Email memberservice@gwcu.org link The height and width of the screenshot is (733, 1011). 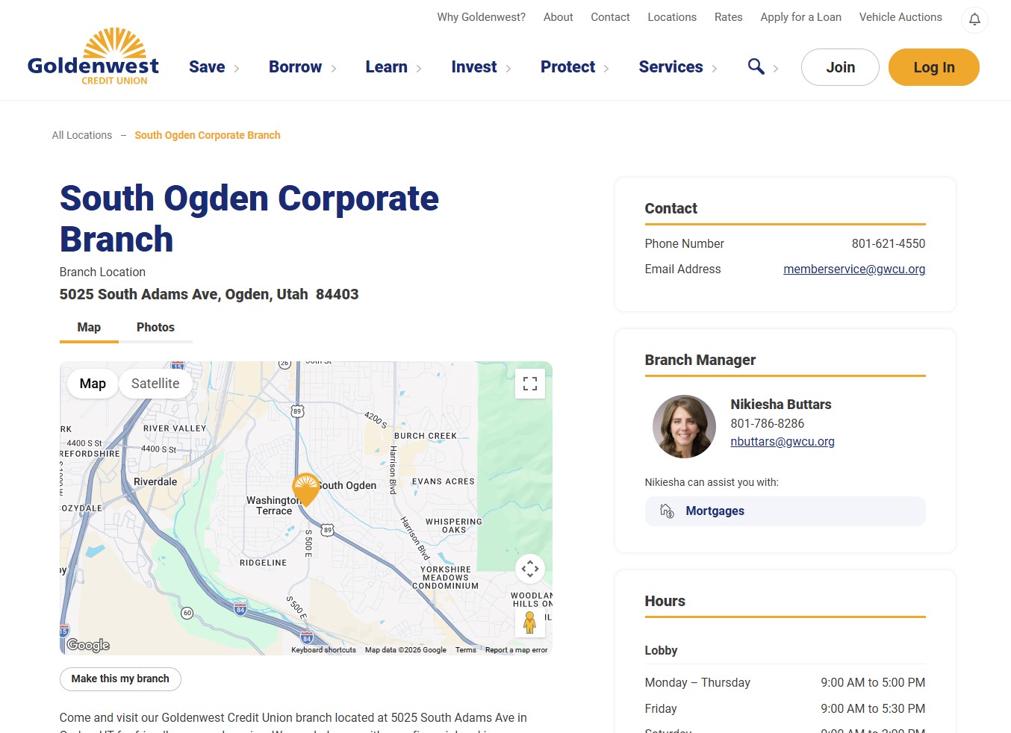(x=853, y=269)
